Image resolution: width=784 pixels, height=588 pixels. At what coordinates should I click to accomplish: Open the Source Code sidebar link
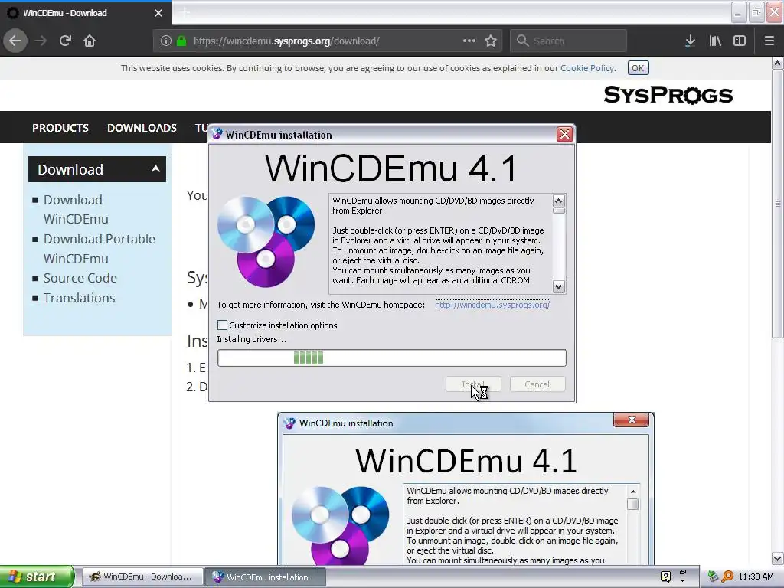pyautogui.click(x=80, y=278)
